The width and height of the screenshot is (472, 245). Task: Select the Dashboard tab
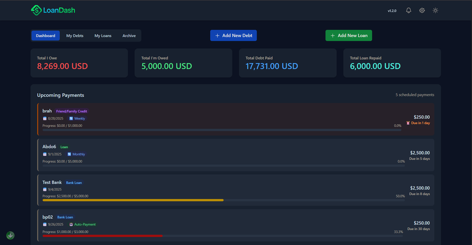tap(45, 35)
